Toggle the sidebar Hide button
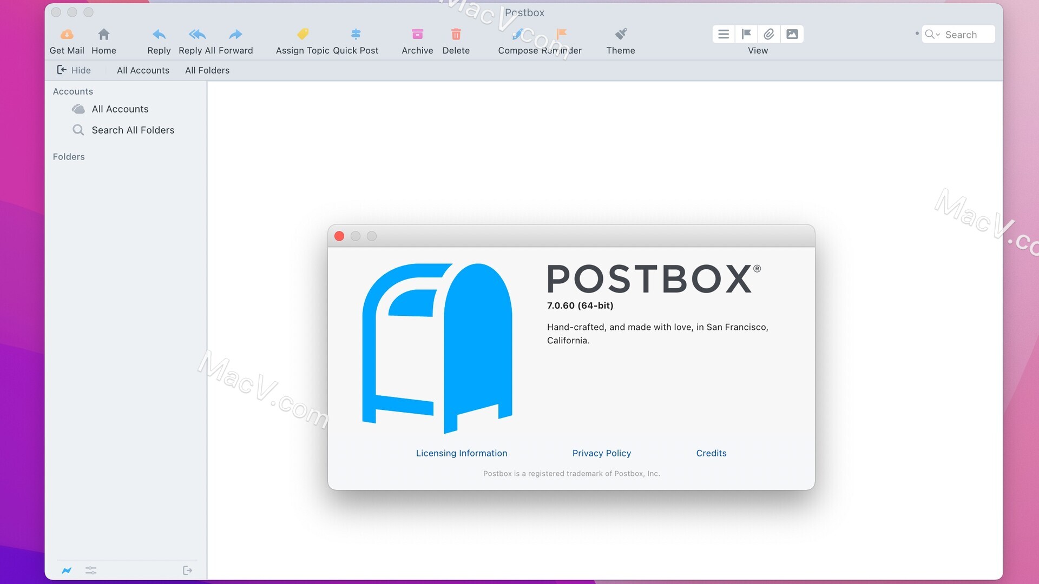 pyautogui.click(x=73, y=70)
